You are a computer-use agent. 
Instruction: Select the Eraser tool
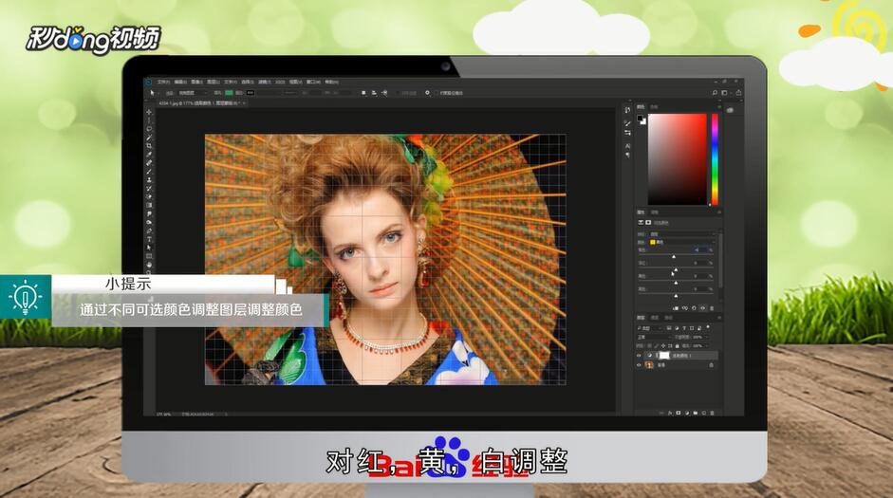coord(149,195)
